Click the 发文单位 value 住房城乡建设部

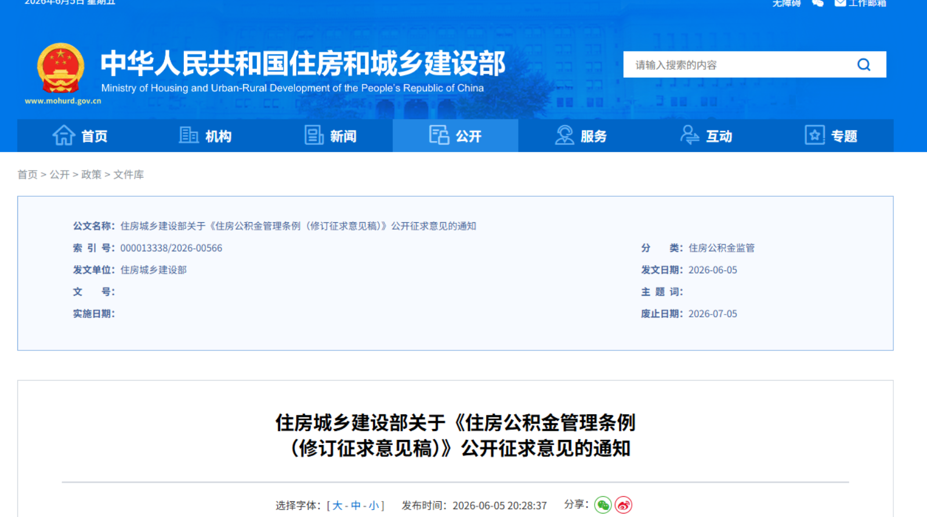(x=153, y=270)
